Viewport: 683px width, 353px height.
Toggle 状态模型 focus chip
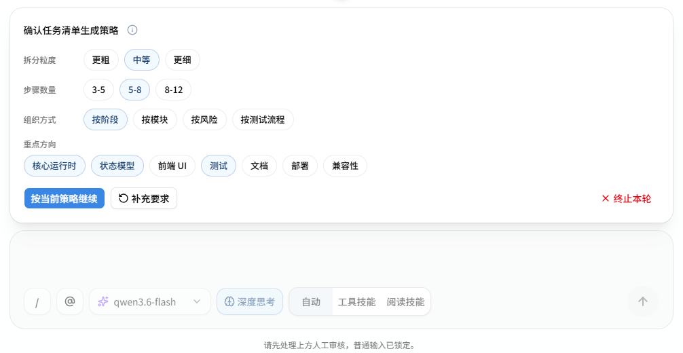(117, 166)
